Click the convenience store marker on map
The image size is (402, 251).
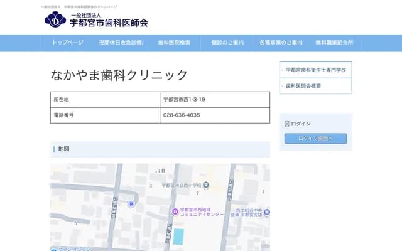[53, 250]
